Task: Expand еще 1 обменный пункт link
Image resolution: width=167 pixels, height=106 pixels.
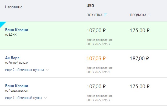Action: (x=24, y=98)
